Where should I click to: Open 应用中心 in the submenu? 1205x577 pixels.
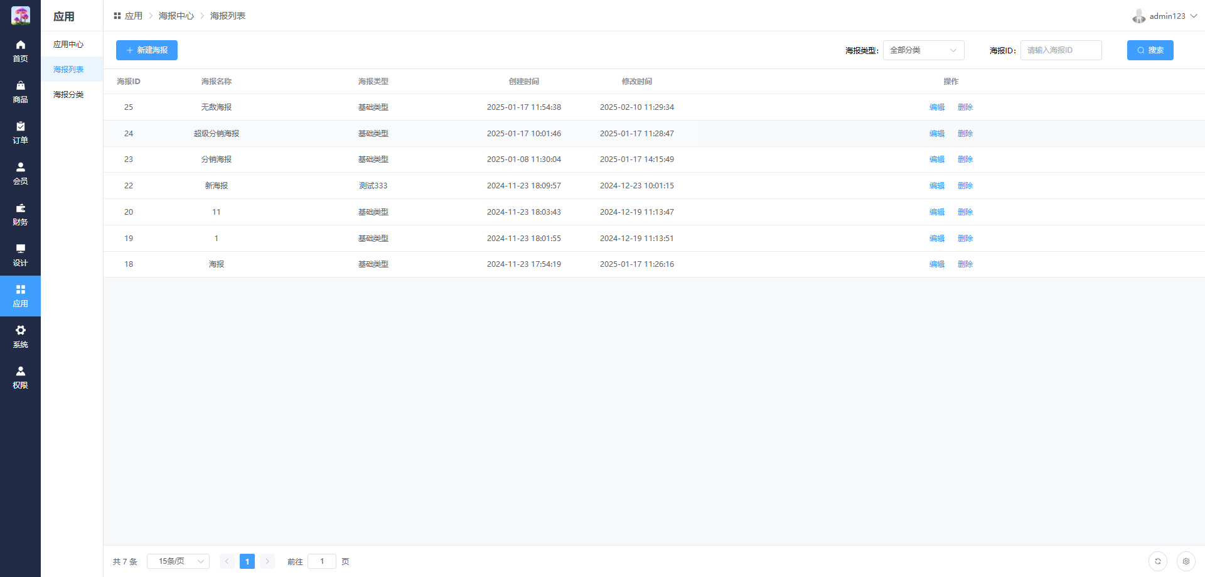tap(68, 45)
